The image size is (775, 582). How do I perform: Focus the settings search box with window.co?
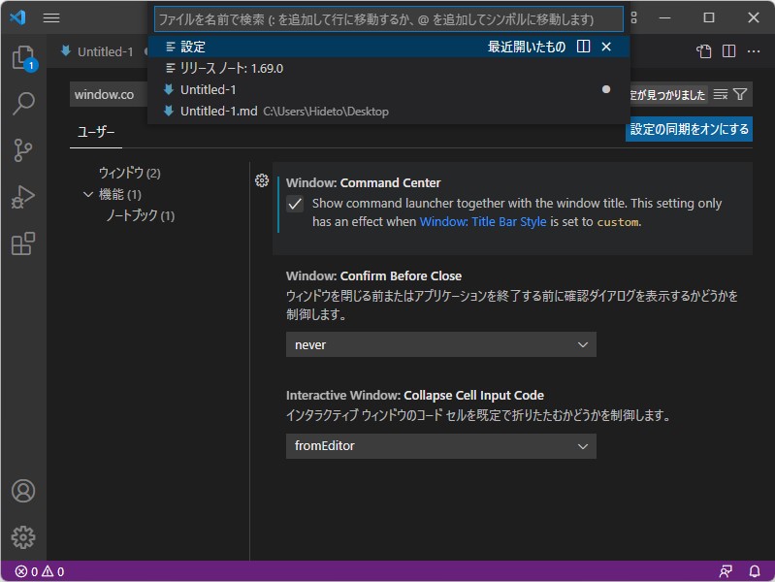[110, 94]
